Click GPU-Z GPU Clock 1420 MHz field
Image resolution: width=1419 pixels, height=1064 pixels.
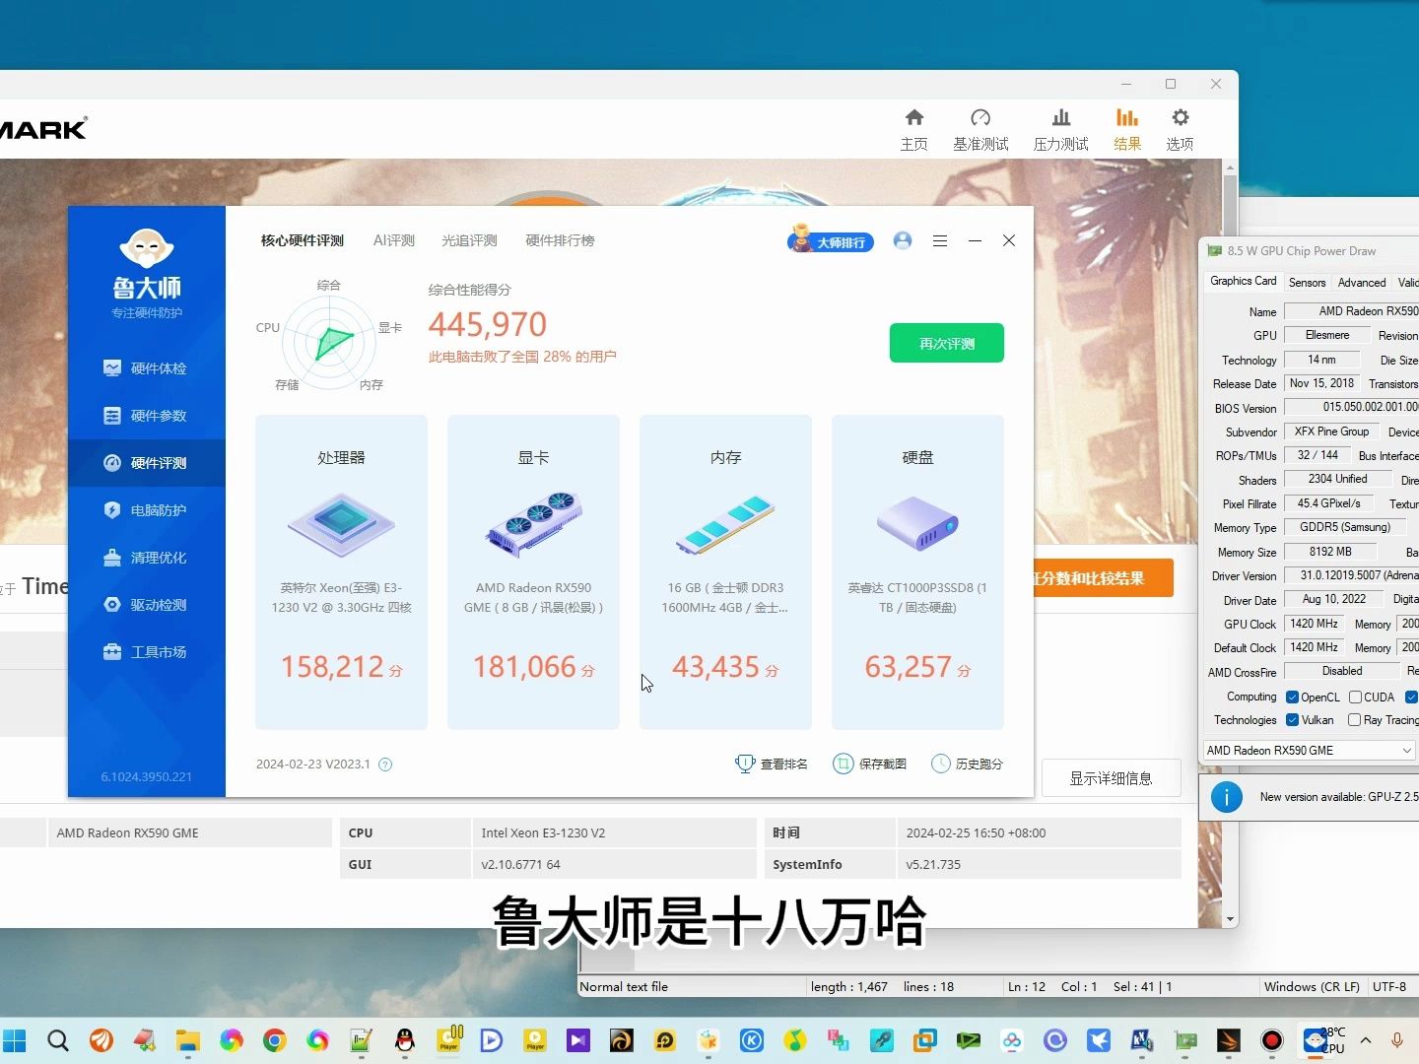pyautogui.click(x=1315, y=624)
